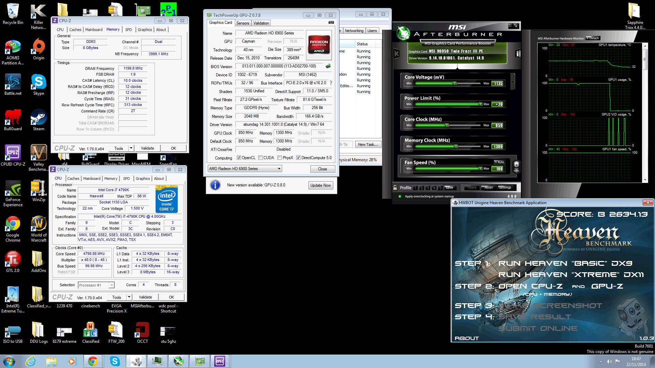Click About in Heaven Benchmark window
The width and height of the screenshot is (655, 368).
tap(467, 338)
